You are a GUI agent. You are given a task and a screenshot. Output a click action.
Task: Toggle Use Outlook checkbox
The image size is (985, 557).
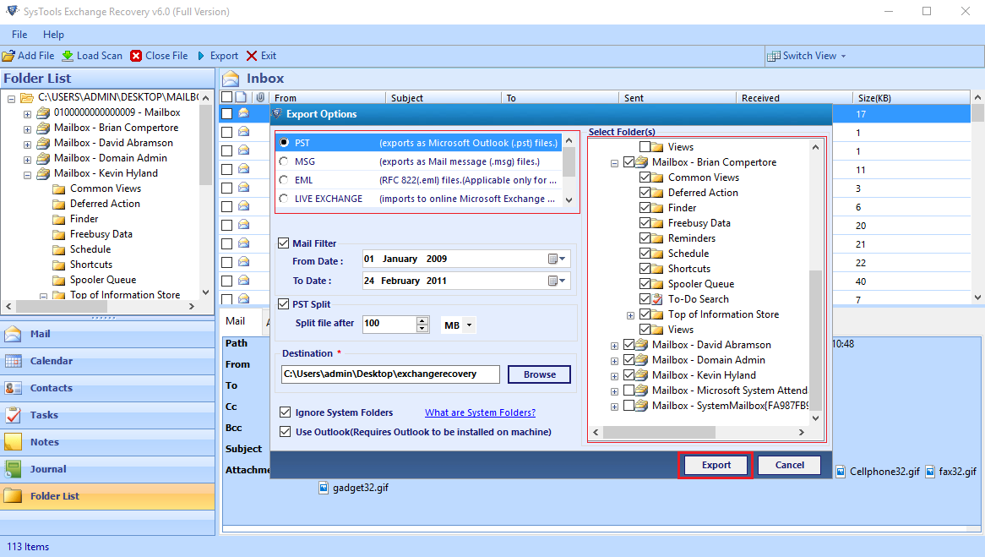pos(286,432)
